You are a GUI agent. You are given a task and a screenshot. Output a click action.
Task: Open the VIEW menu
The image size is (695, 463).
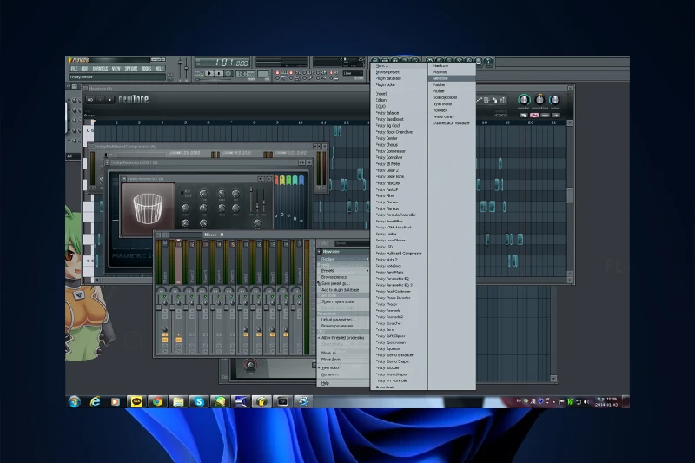pos(116,69)
